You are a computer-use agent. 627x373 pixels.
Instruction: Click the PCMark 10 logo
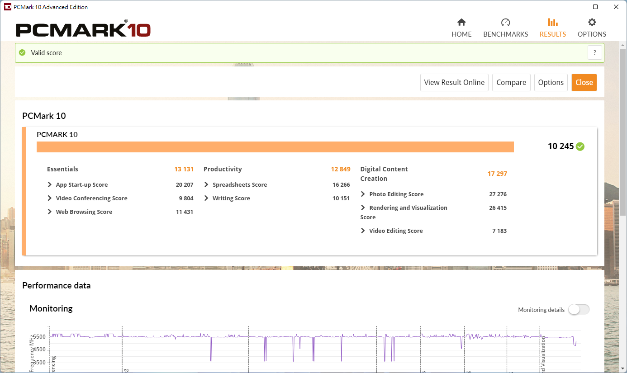(x=83, y=30)
